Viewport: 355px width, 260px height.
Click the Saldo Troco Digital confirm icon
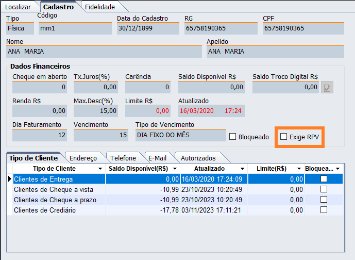[327, 88]
